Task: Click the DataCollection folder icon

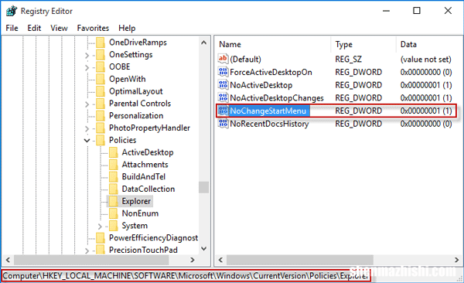Action: pos(114,189)
